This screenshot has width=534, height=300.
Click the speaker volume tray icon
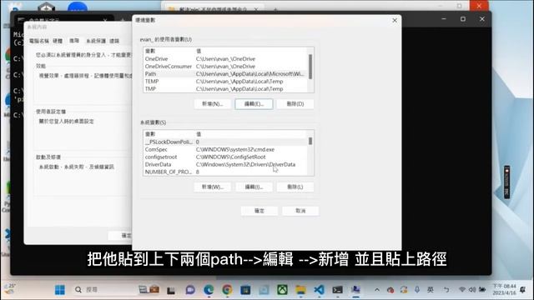[x=472, y=290]
